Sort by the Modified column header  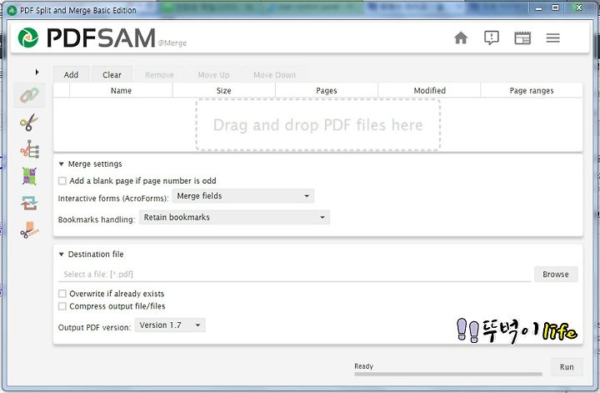(x=429, y=91)
